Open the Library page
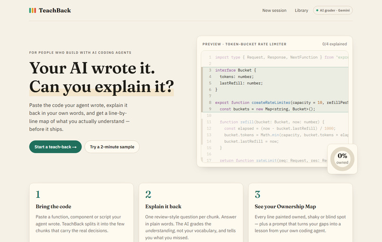382x242 pixels. point(301,10)
